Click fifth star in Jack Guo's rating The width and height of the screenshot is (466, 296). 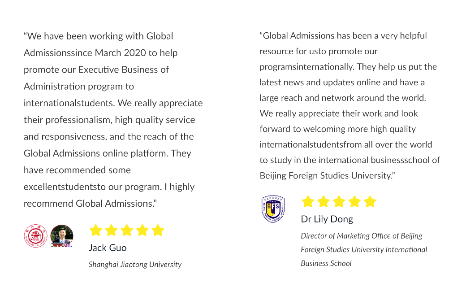tap(158, 230)
